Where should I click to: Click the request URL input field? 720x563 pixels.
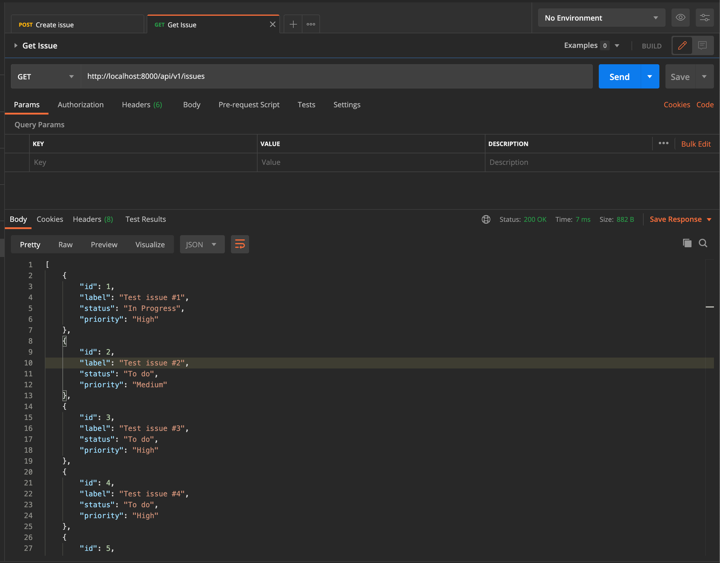coord(336,76)
